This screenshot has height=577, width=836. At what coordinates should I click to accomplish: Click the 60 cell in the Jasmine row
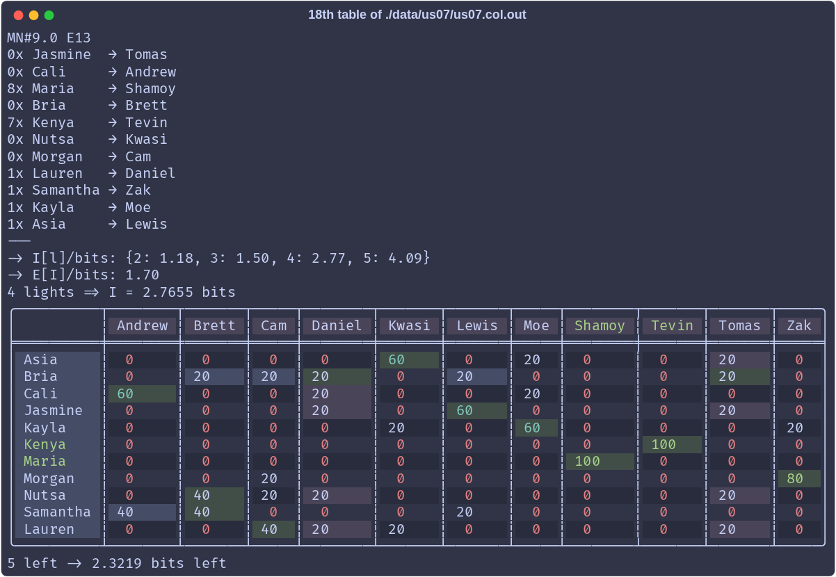click(477, 410)
